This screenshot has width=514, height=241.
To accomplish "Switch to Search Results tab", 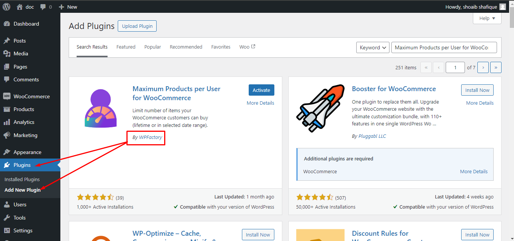I will tap(92, 47).
